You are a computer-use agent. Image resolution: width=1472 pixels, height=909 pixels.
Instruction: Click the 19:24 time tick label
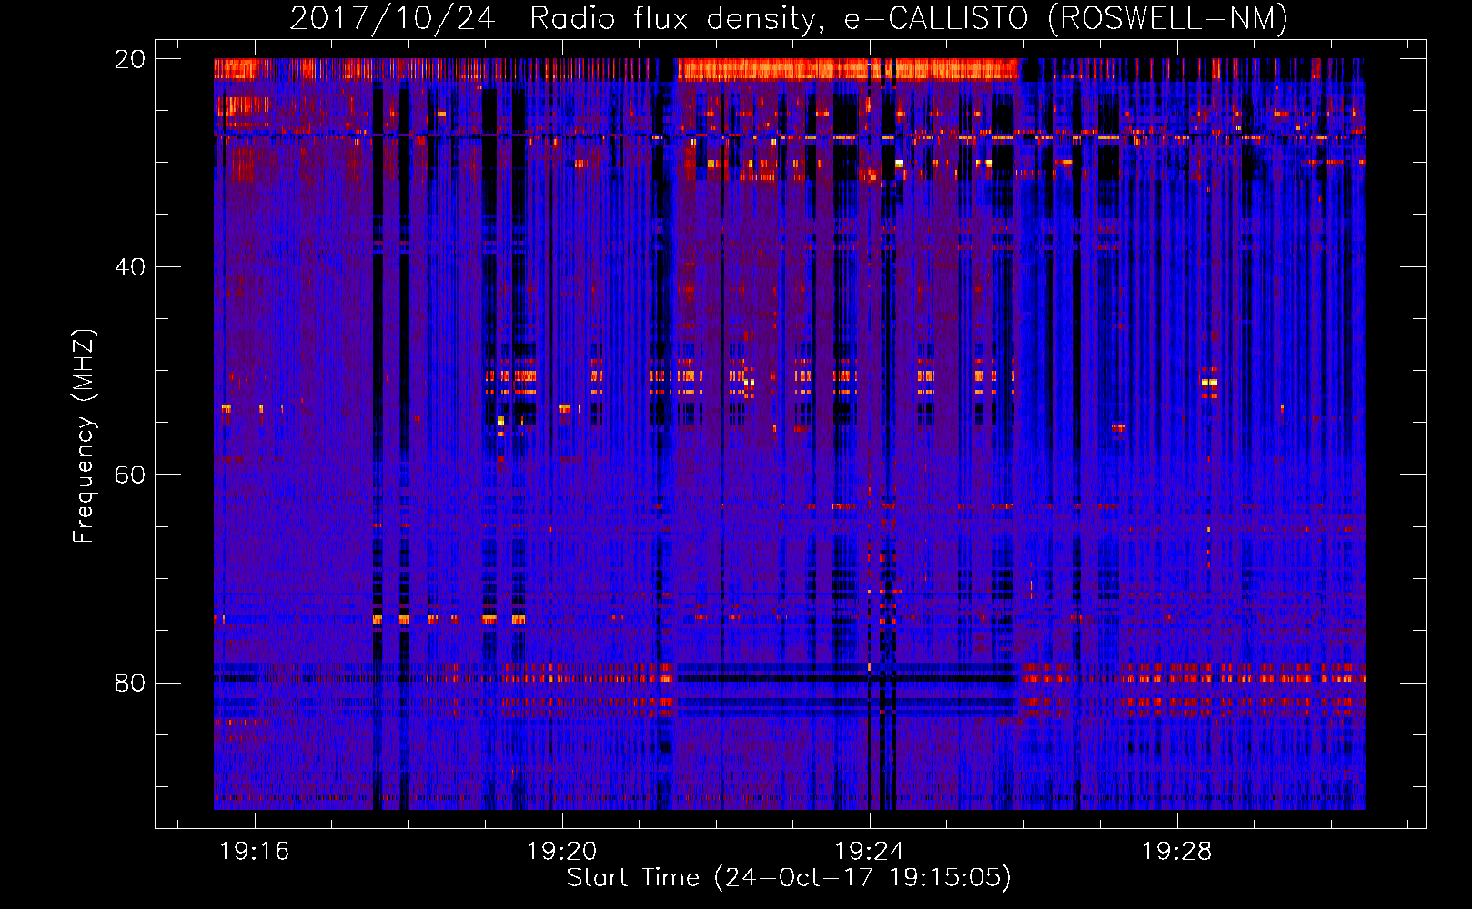point(870,851)
